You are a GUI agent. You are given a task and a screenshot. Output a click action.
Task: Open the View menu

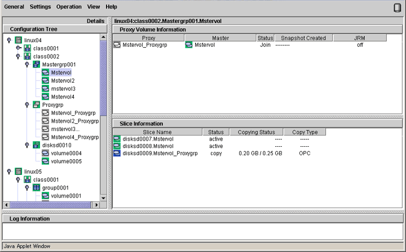click(x=94, y=7)
